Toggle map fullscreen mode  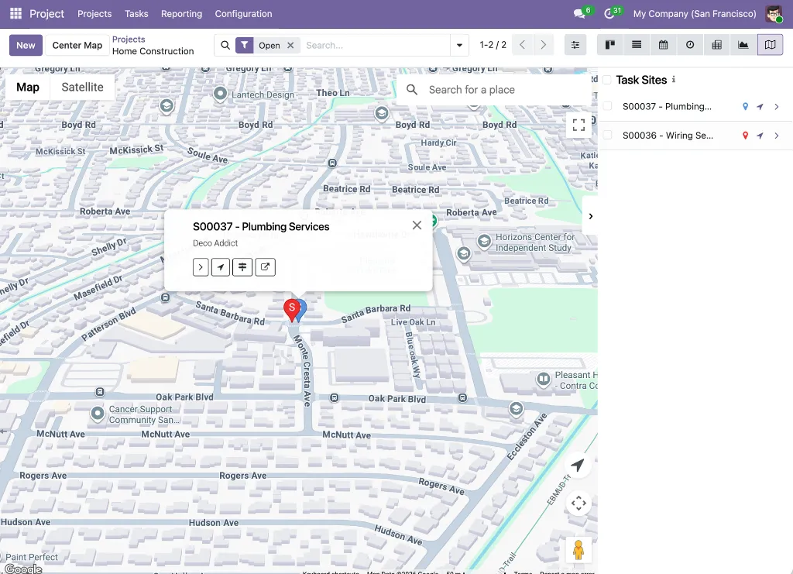coord(578,125)
